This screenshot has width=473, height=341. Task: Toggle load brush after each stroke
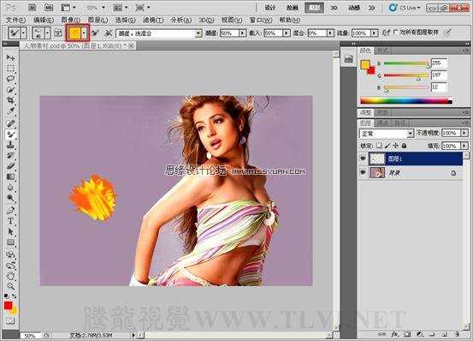click(95, 33)
